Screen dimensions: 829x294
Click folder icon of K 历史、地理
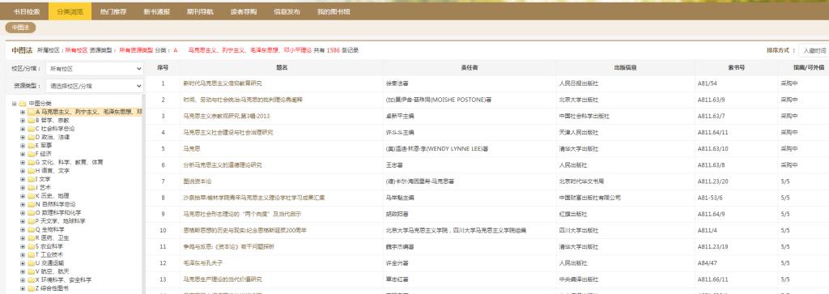[31, 196]
